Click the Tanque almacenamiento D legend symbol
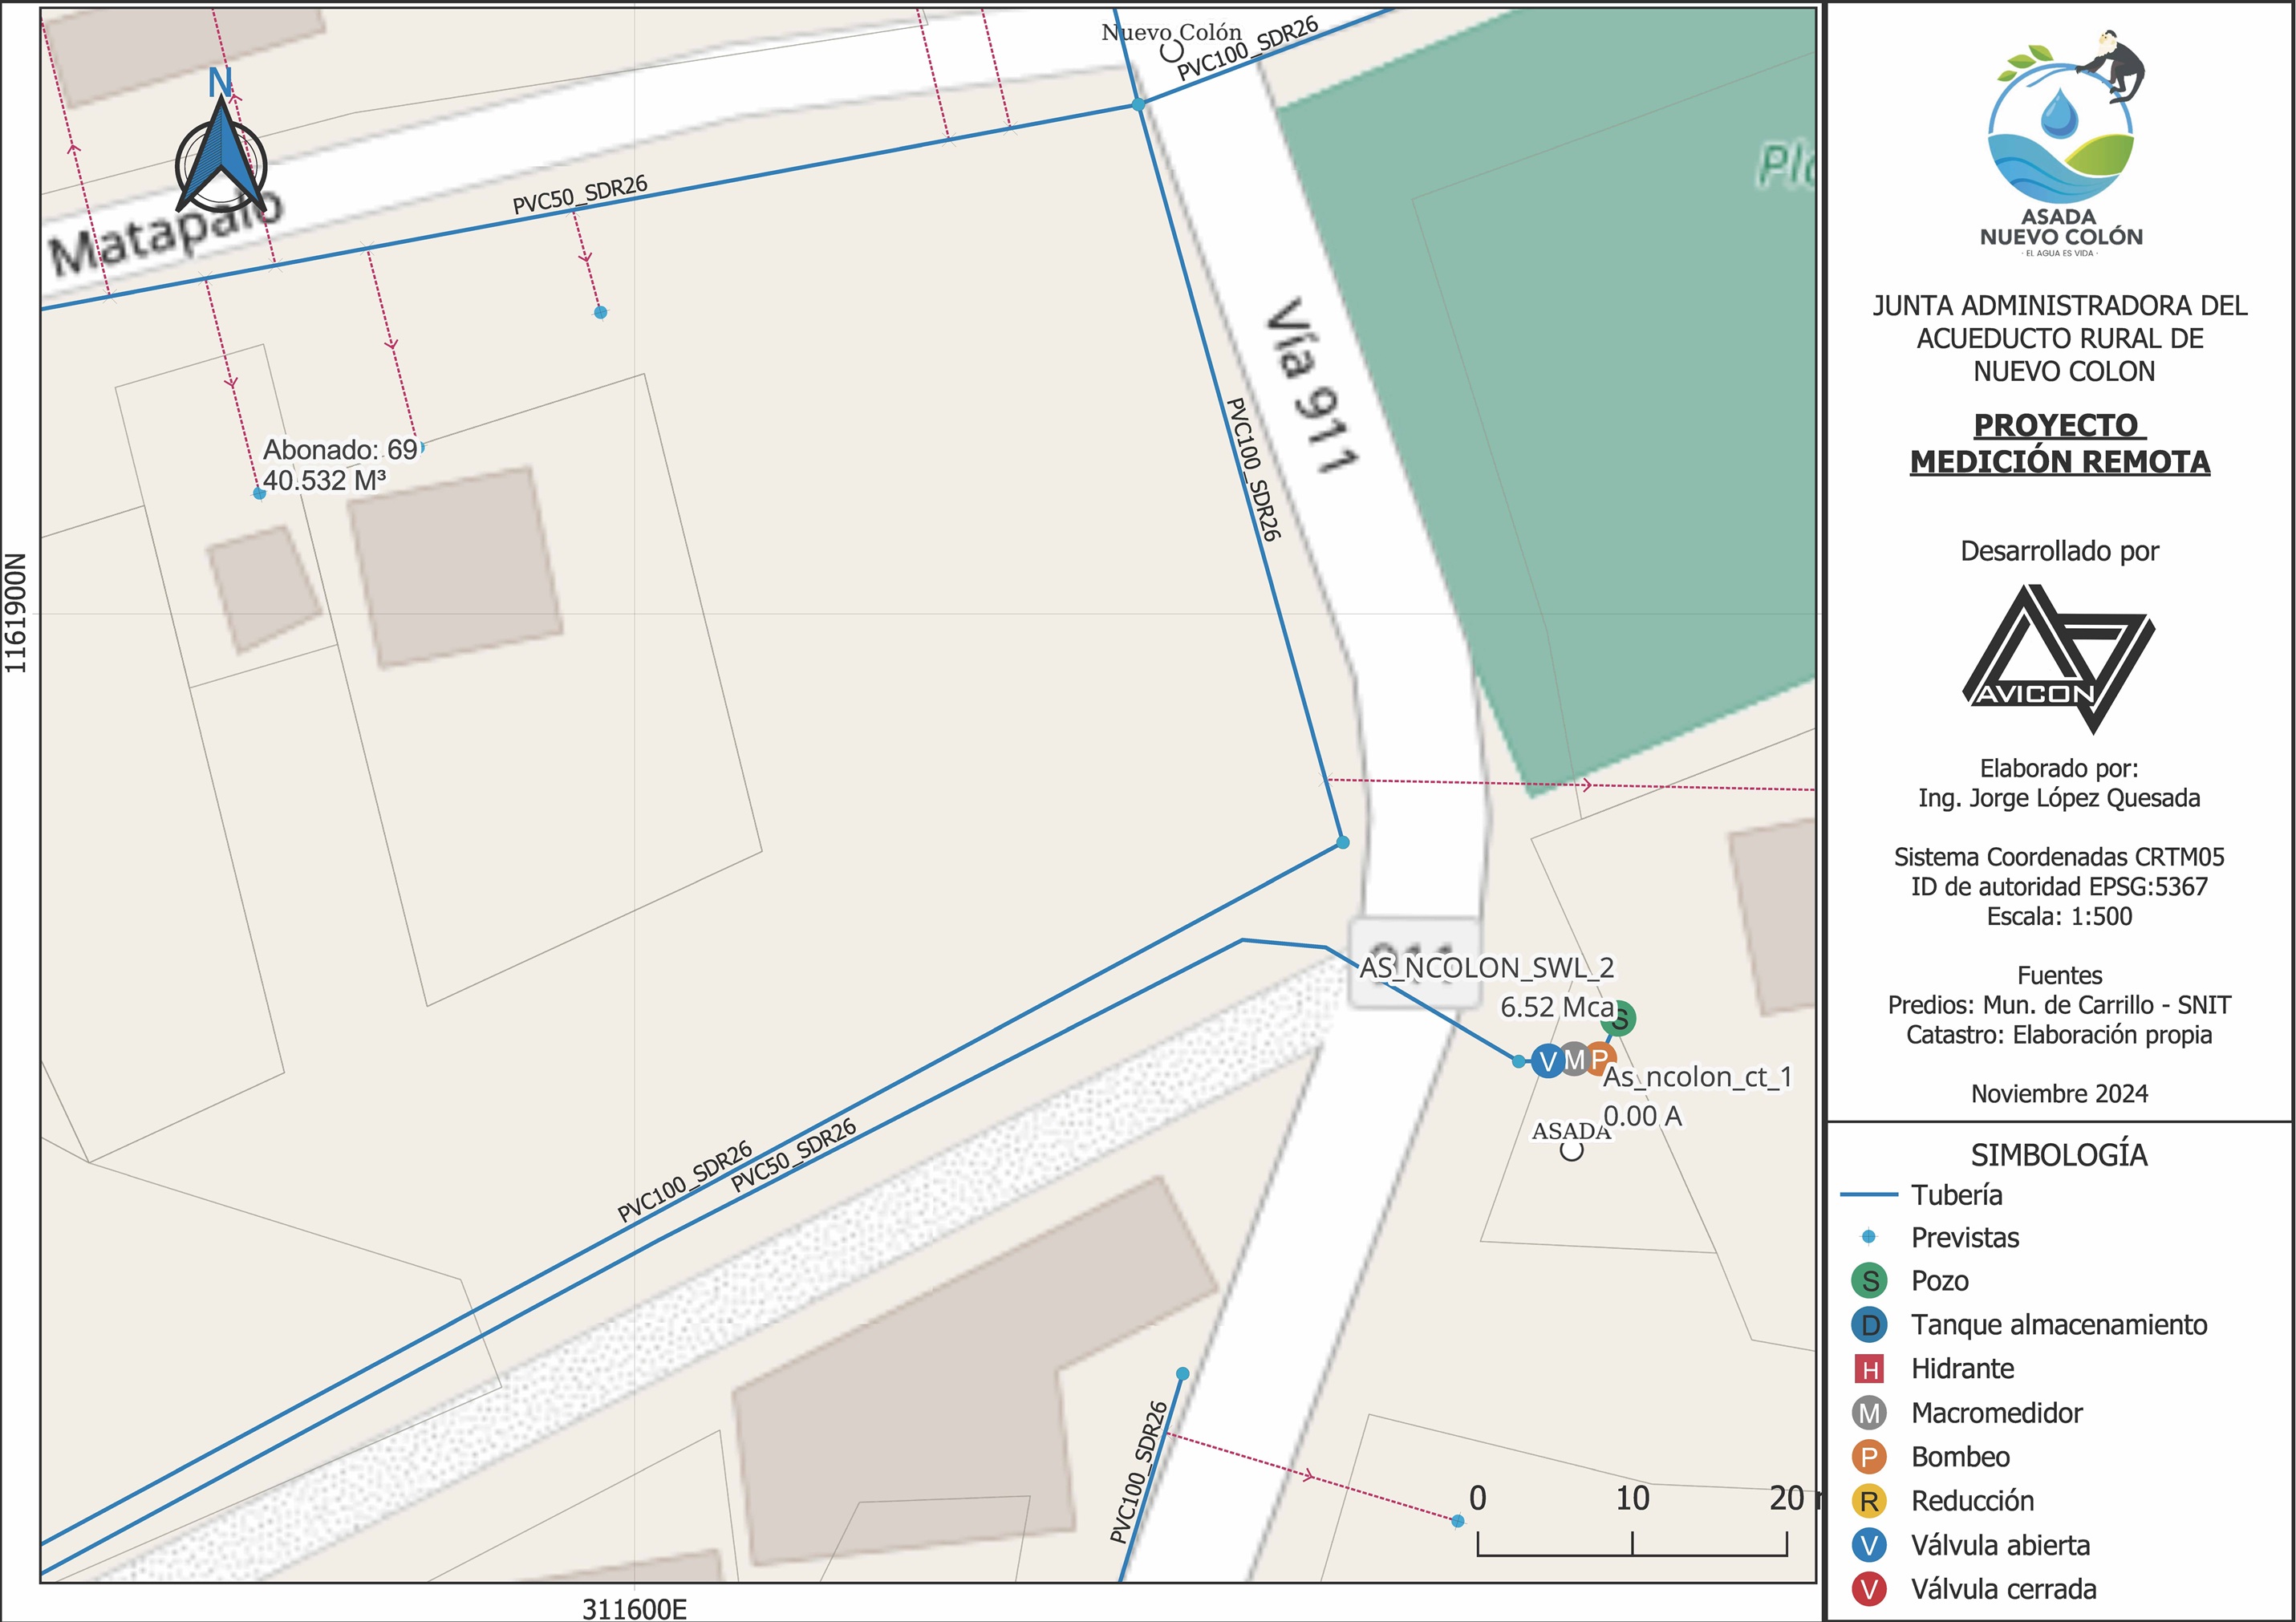The height and width of the screenshot is (1622, 2296). (x=1869, y=1325)
